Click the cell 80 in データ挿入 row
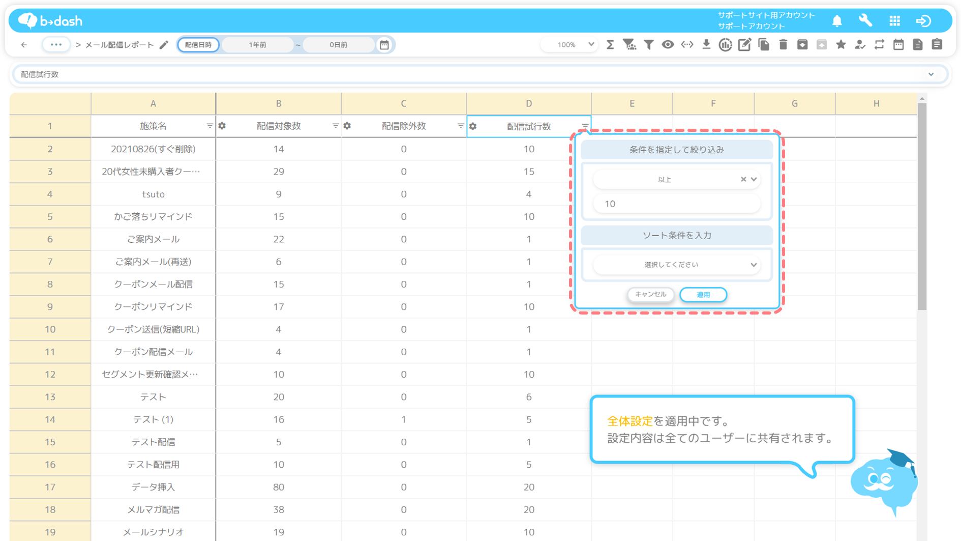 click(279, 487)
